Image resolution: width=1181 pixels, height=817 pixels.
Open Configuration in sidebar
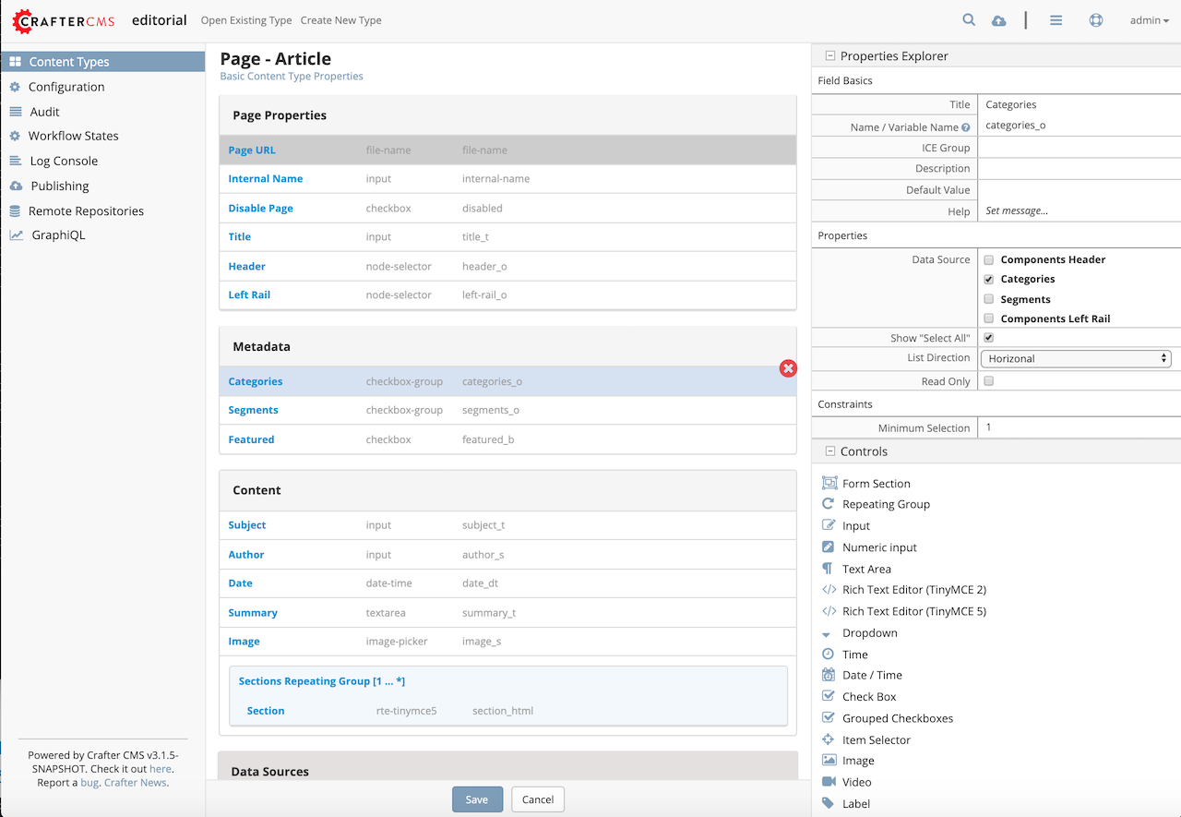coord(66,87)
